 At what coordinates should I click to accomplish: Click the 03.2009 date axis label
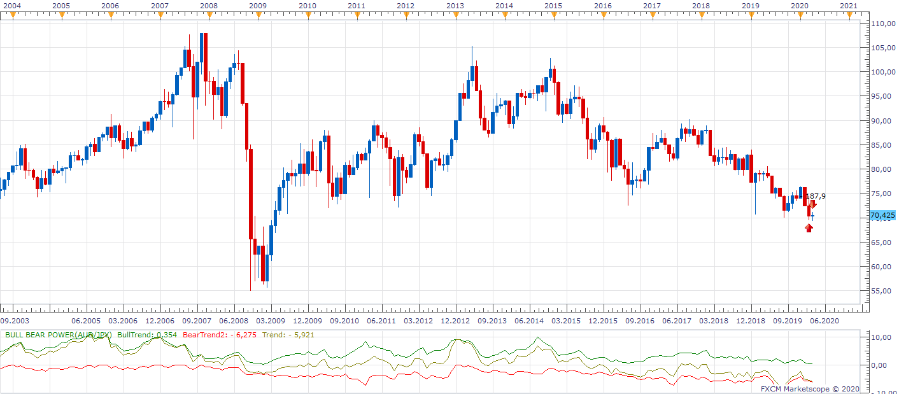(x=271, y=321)
